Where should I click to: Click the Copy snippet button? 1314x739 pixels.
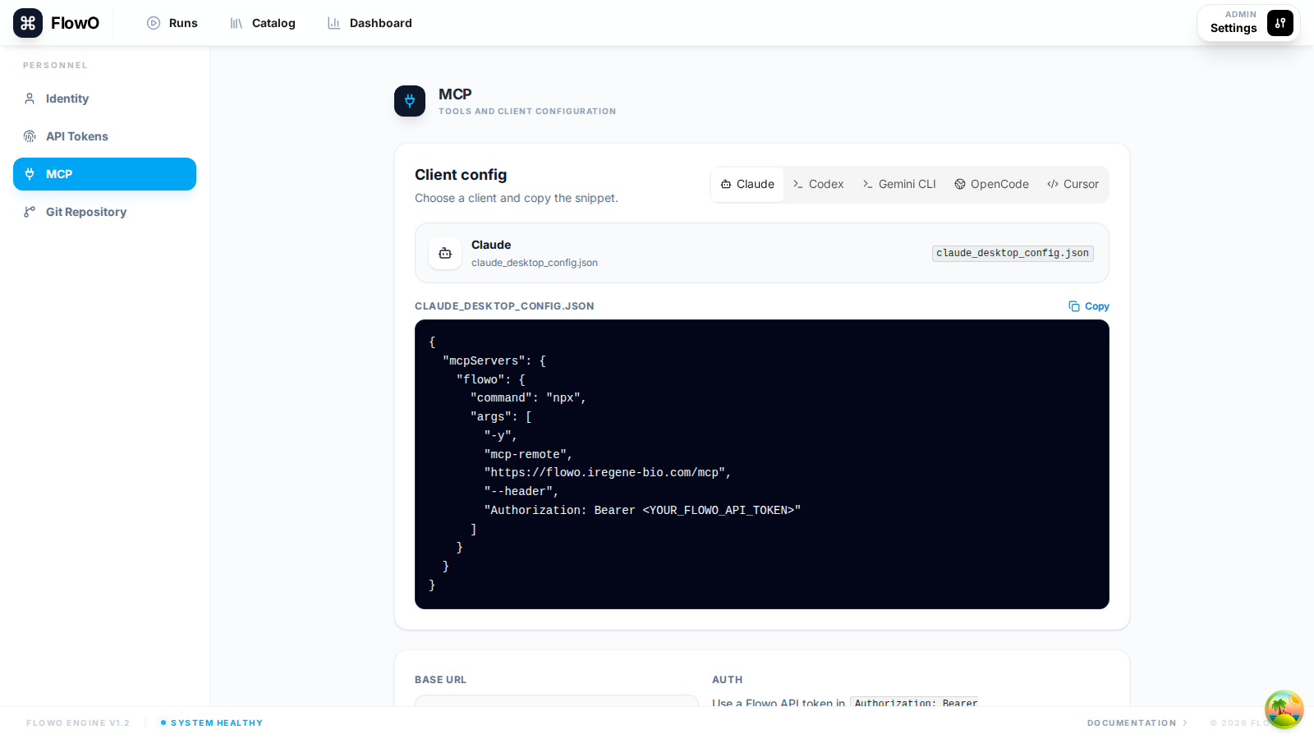point(1089,306)
